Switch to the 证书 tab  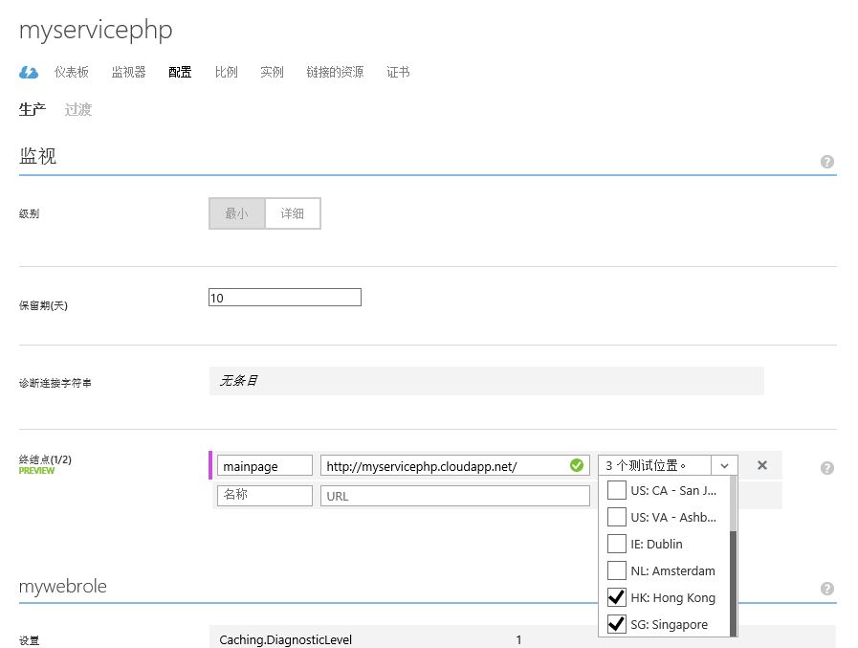tap(398, 71)
